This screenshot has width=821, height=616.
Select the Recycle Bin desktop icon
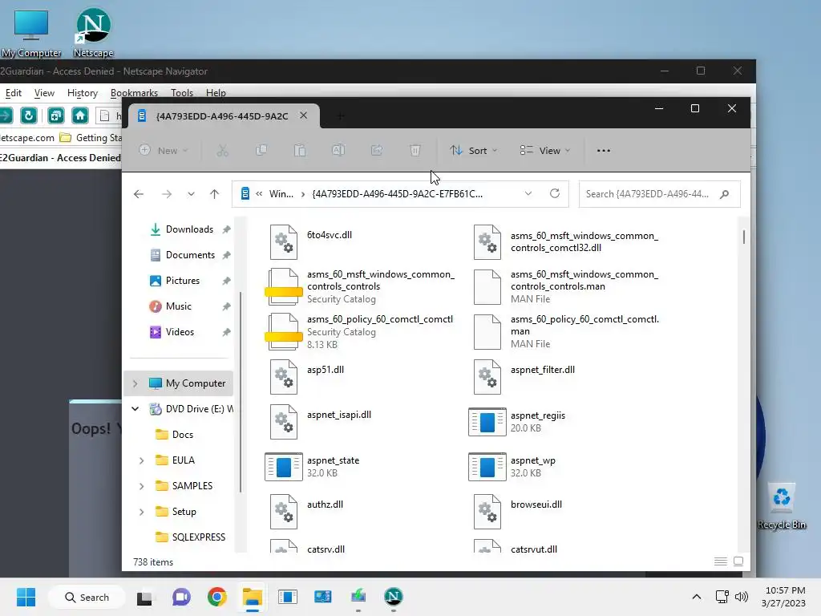[782, 507]
